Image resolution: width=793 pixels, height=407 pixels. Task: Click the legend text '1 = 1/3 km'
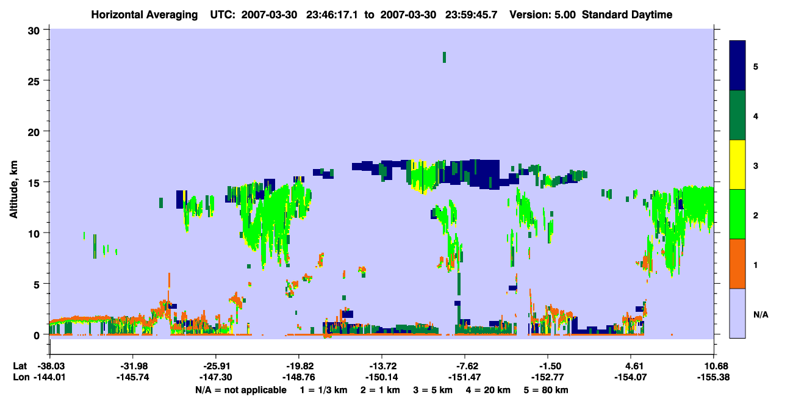pos(324,389)
